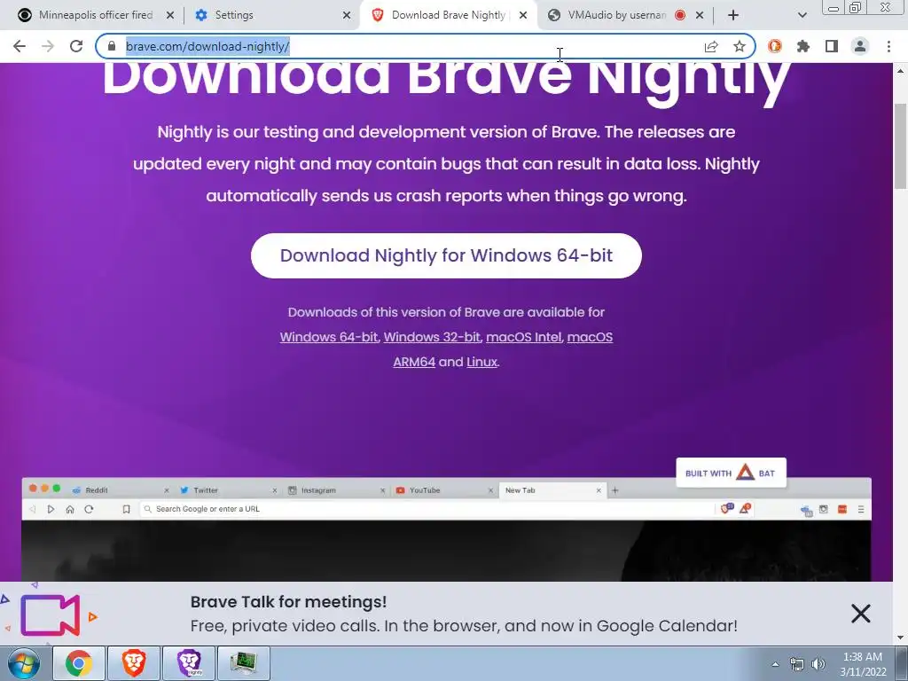Launch Brave browser from the taskbar
Screen dimensions: 908x681
(x=133, y=663)
